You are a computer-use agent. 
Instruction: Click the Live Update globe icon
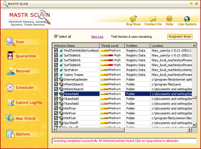pyautogui.click(x=187, y=19)
